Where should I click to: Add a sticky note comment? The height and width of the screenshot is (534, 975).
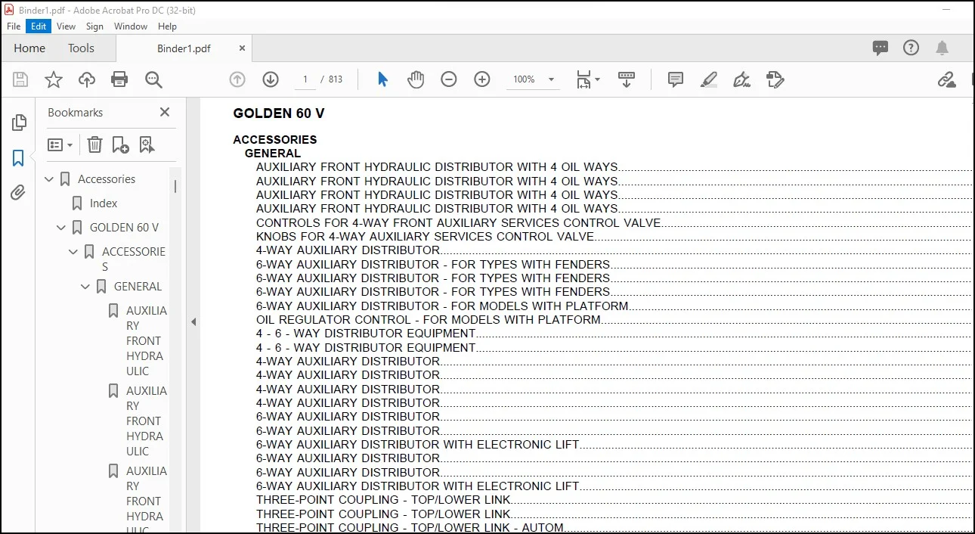(x=676, y=79)
